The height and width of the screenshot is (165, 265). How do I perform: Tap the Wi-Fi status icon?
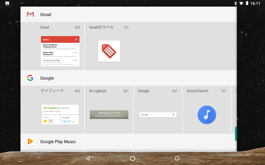click(x=241, y=3)
